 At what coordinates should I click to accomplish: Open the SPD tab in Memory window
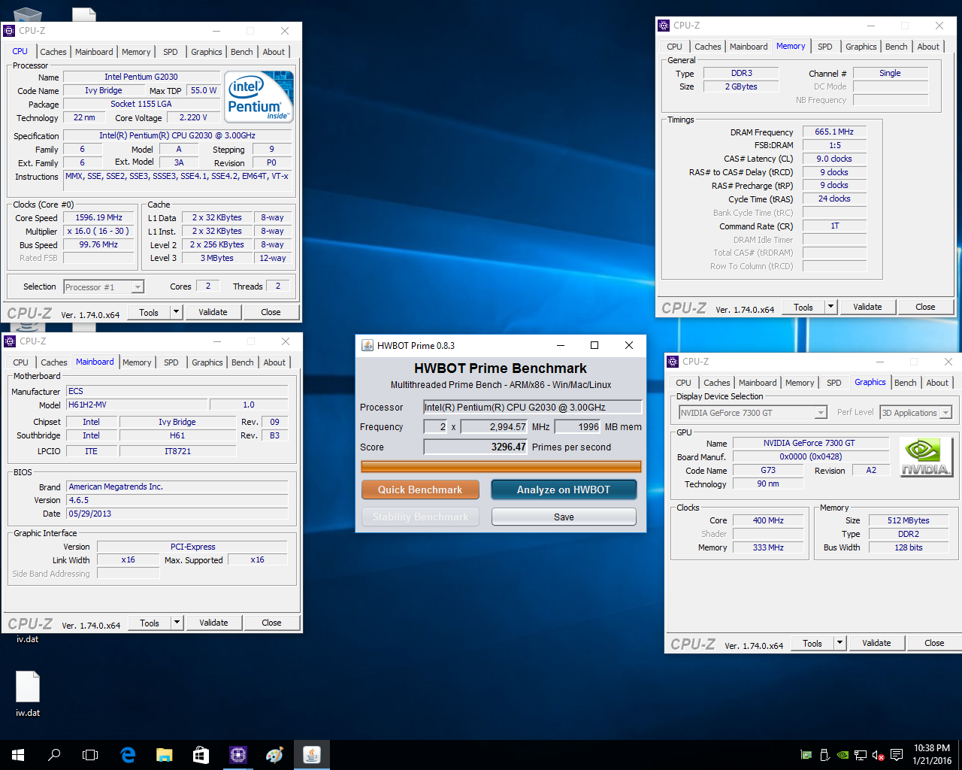click(x=825, y=47)
